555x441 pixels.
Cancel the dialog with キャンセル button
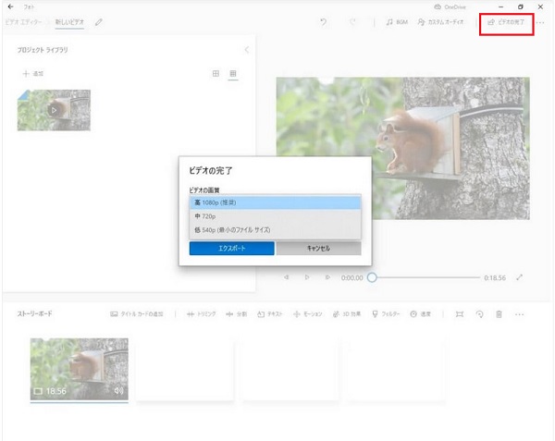pyautogui.click(x=317, y=249)
